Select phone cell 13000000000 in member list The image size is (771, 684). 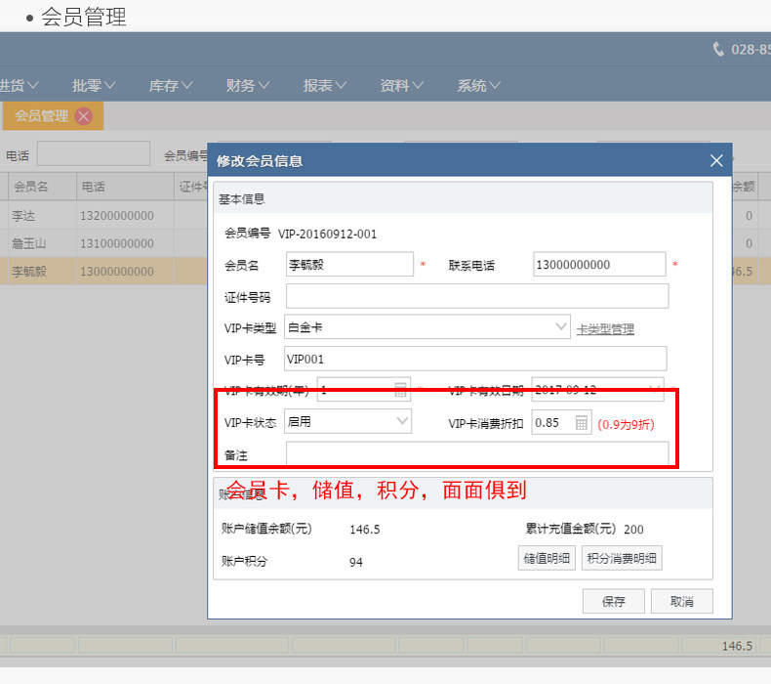117,272
